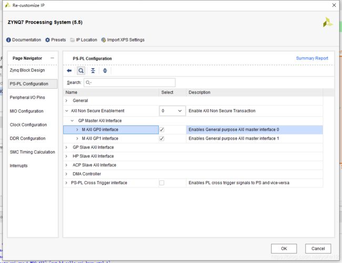Enable the PS-PL Cross Trigger interface checkbox
Viewport: 342px width, 263px height.
coord(162,183)
